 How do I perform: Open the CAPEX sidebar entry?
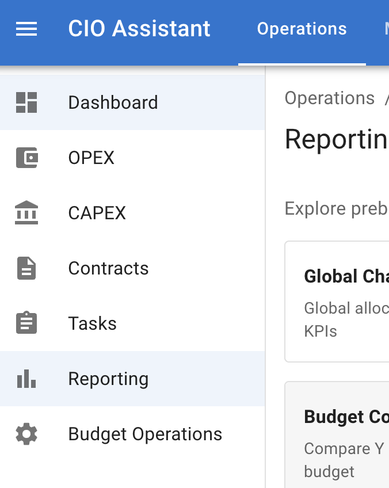[97, 213]
